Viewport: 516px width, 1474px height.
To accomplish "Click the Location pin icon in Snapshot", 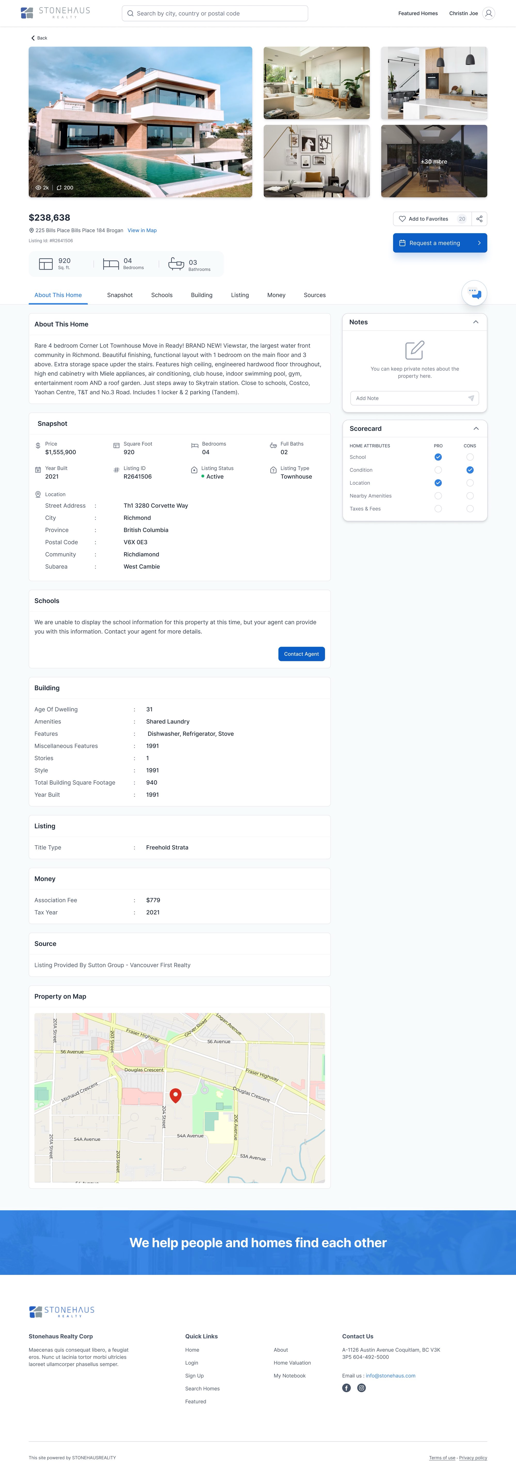I will 38,494.
